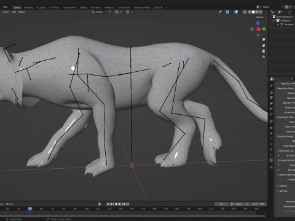Open the Object menu in the viewport header
The width and height of the screenshot is (295, 221).
(x=22, y=12)
